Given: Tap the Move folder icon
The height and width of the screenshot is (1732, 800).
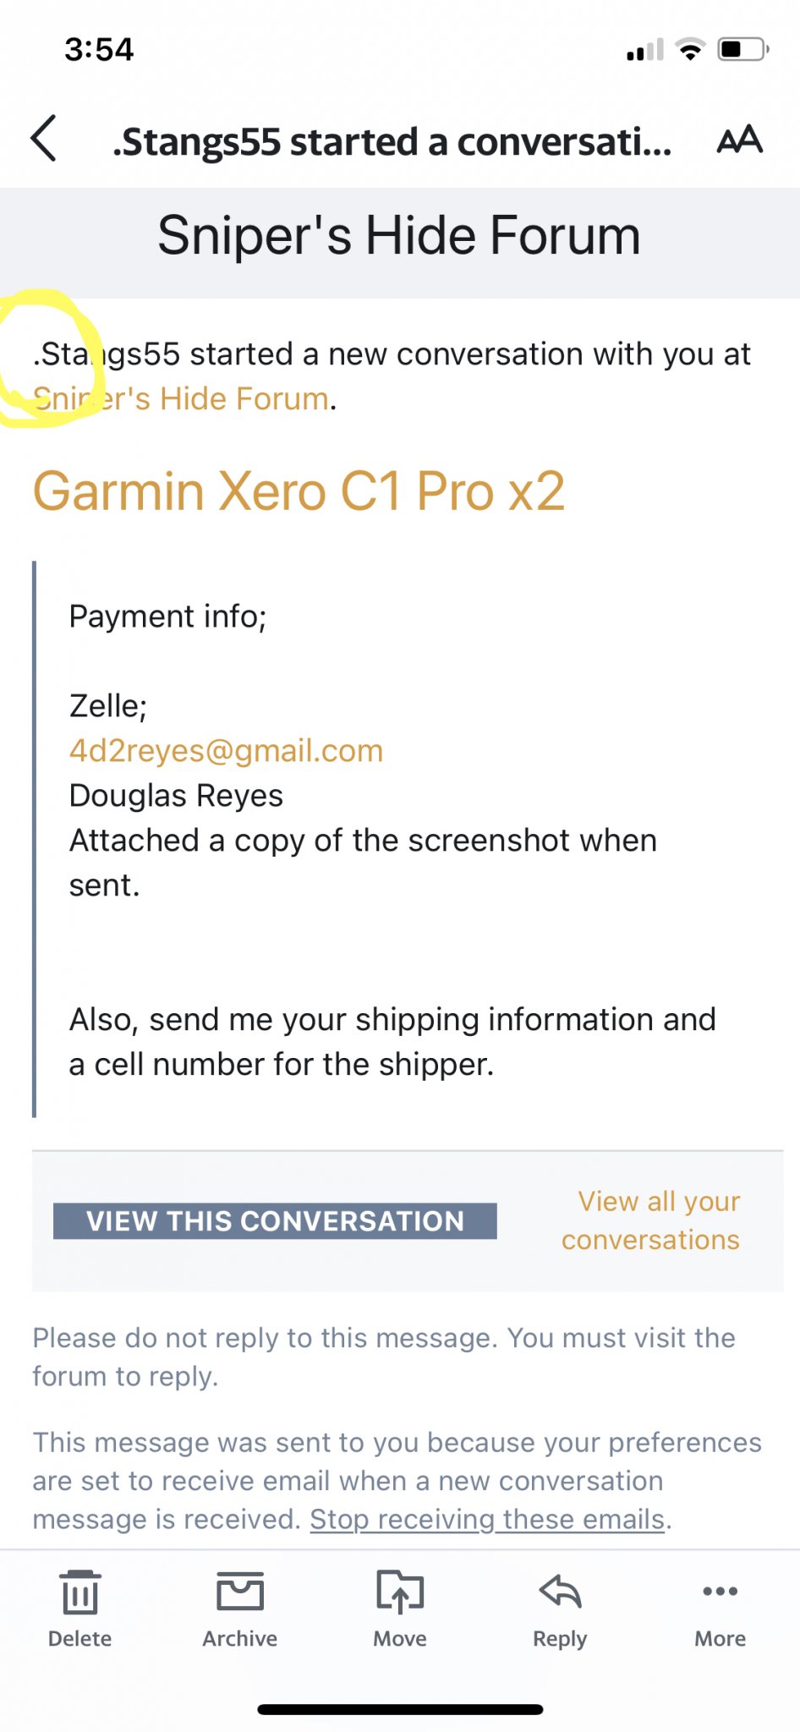Looking at the screenshot, I should click(400, 1591).
